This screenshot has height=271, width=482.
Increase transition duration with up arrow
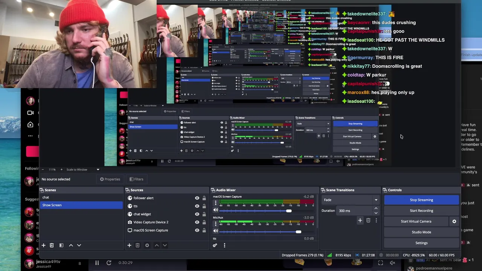(x=376, y=209)
